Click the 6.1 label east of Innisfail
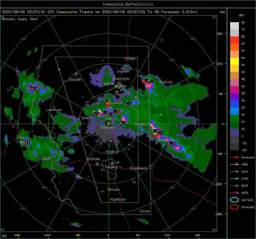The height and width of the screenshot is (239, 256). click(x=128, y=104)
